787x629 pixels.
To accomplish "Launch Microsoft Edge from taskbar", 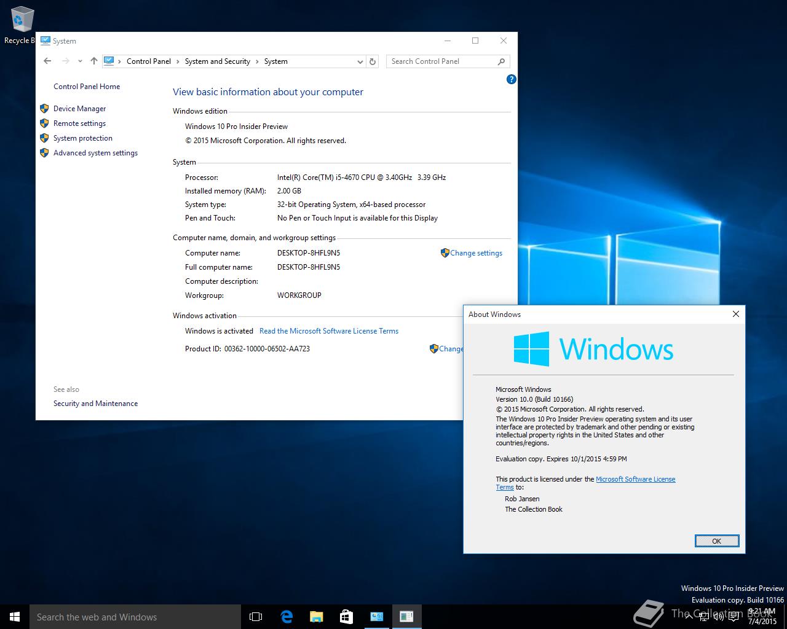I will 286,617.
